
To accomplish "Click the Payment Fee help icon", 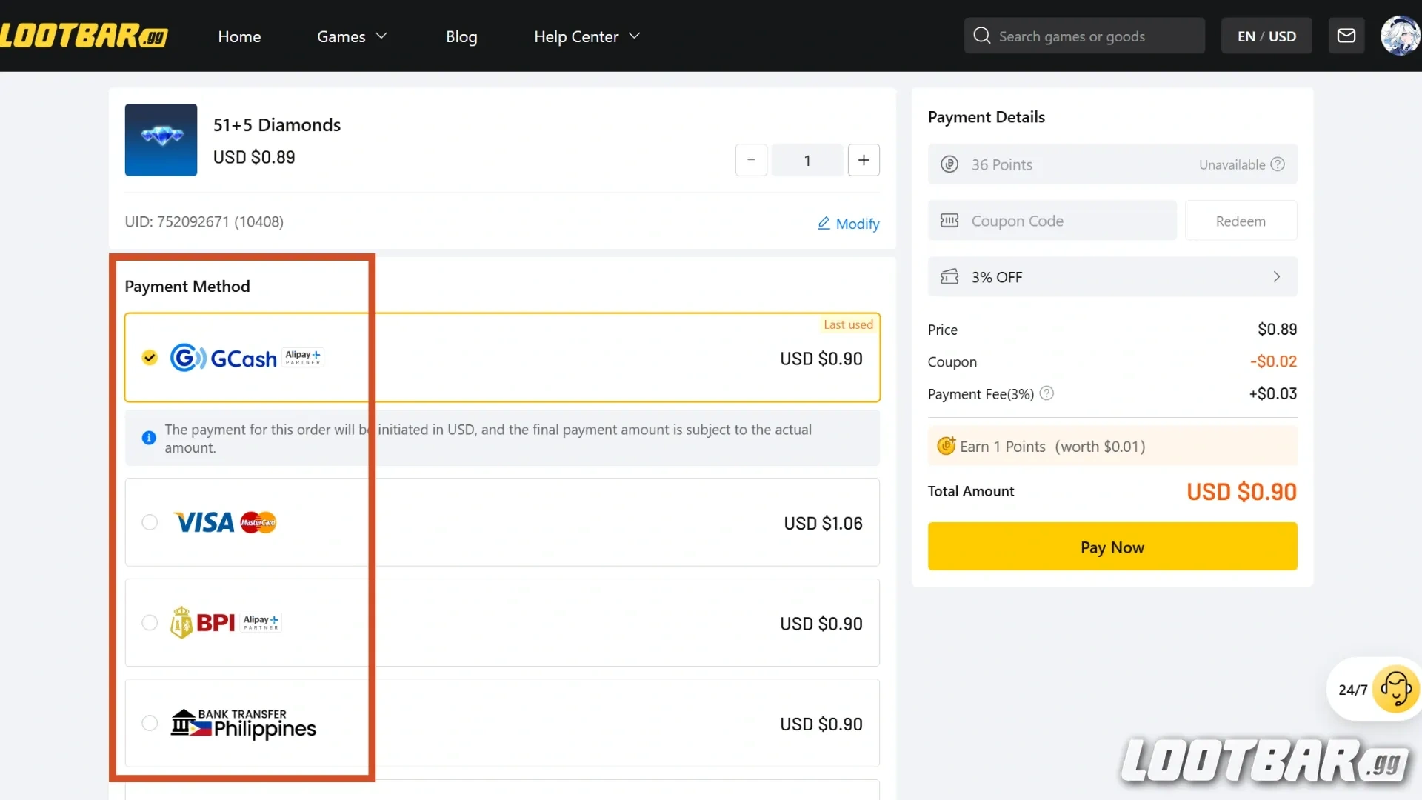I will tap(1047, 393).
